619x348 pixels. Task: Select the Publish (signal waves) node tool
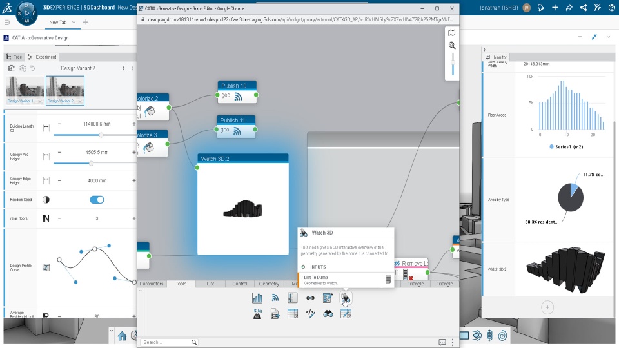(275, 298)
